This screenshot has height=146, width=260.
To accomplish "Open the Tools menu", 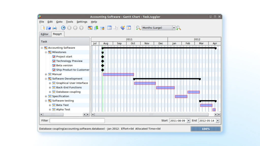I will [x=70, y=22].
